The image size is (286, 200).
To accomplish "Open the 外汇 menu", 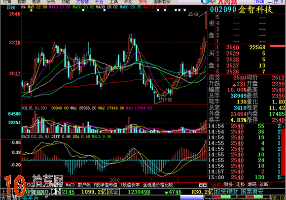I will 128,1.
